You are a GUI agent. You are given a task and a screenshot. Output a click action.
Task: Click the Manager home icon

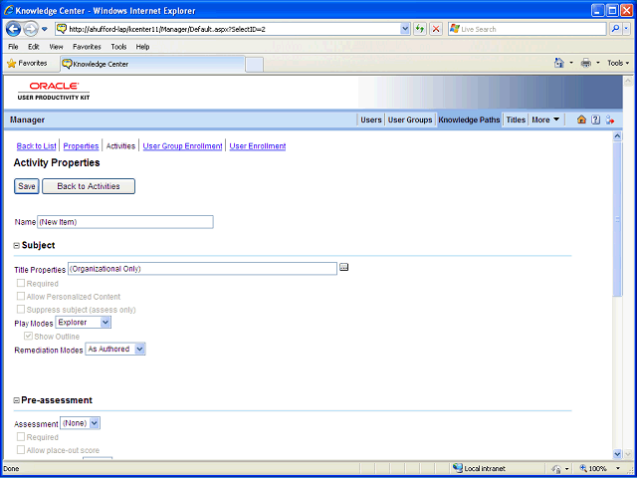[581, 119]
